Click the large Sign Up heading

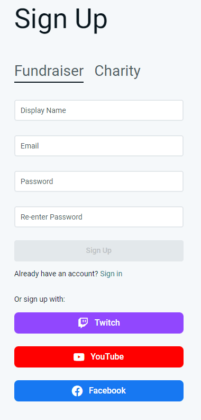(x=61, y=19)
